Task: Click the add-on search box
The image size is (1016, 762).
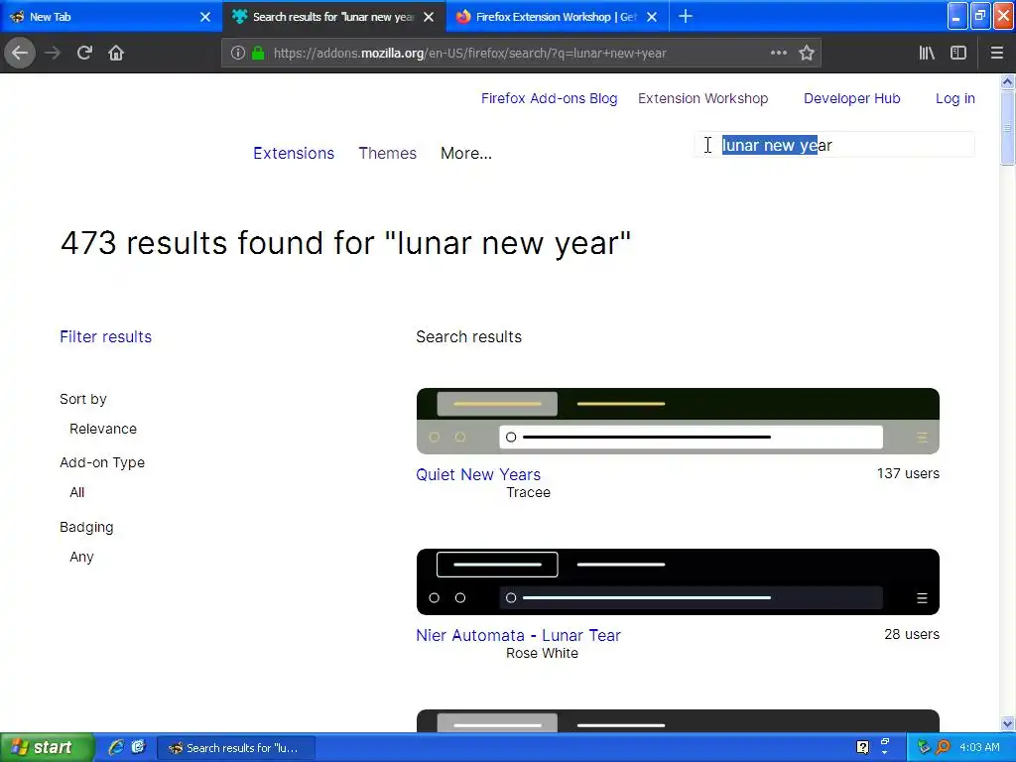Action: pyautogui.click(x=834, y=145)
